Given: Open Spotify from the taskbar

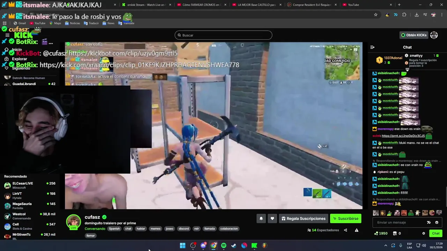Looking at the screenshot, I should click(224, 245).
